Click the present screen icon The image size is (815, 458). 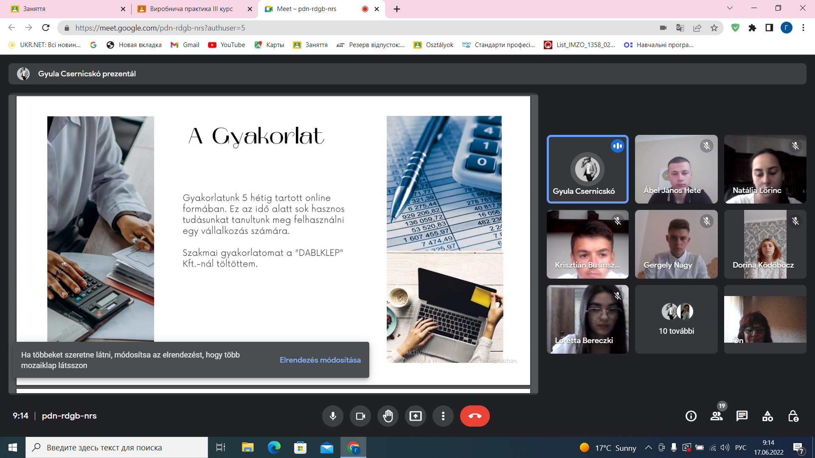[x=415, y=416]
